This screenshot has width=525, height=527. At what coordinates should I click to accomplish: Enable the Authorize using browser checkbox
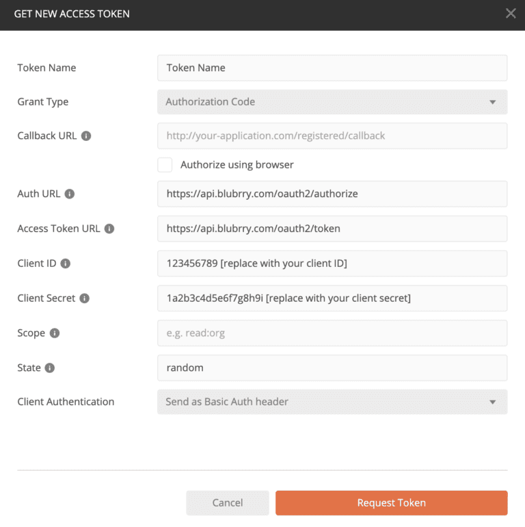coord(165,165)
